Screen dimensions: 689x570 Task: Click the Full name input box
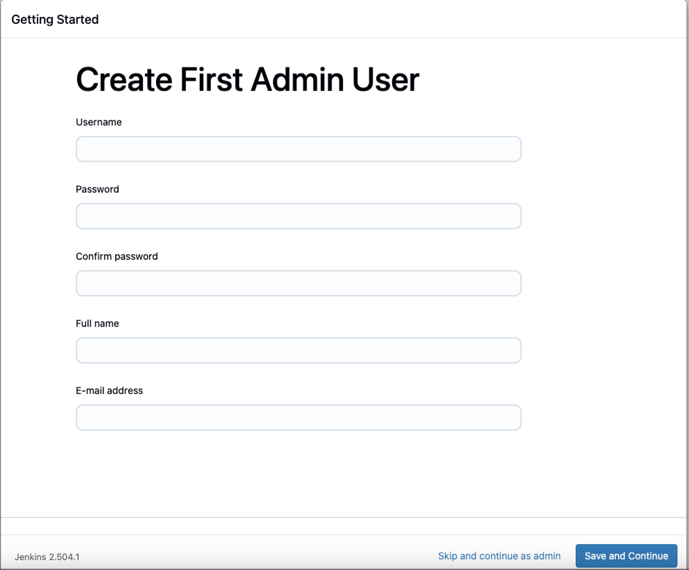[x=298, y=350]
